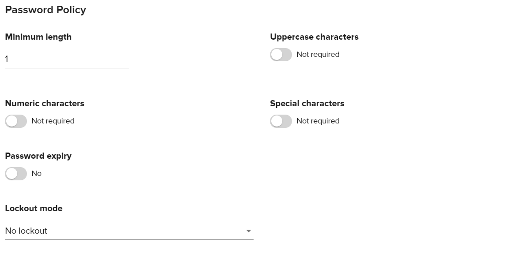Focus the Minimum length input field

67,59
